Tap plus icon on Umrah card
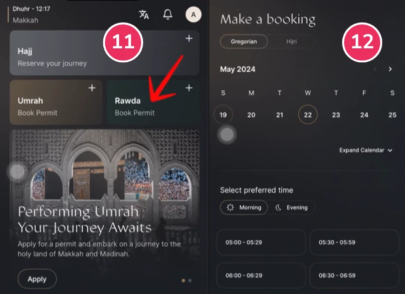This screenshot has height=294, width=405. (92, 88)
